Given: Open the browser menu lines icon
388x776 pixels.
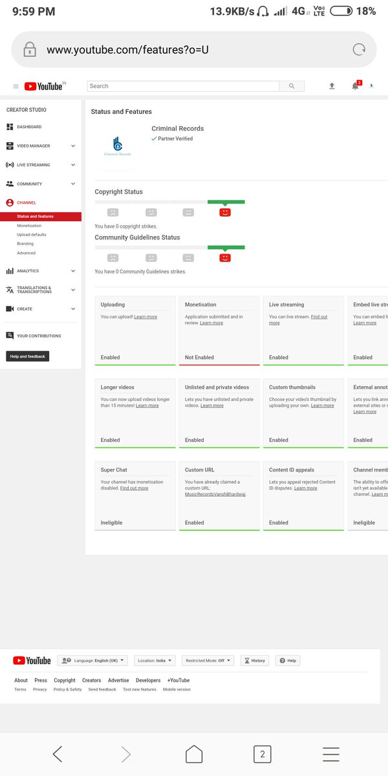Looking at the screenshot, I should point(331,754).
